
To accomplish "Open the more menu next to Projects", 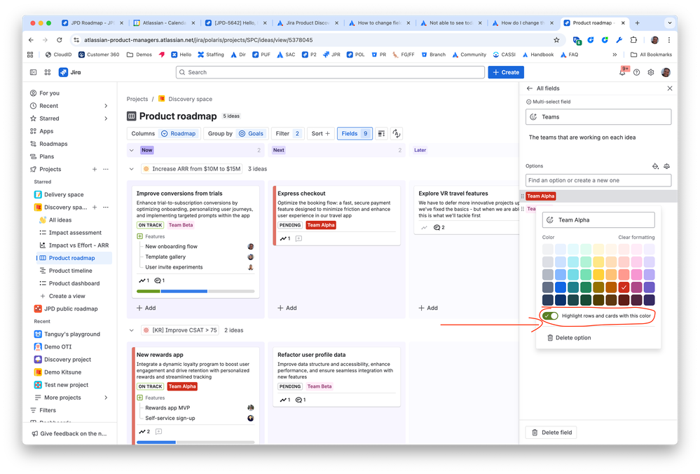I will point(106,169).
